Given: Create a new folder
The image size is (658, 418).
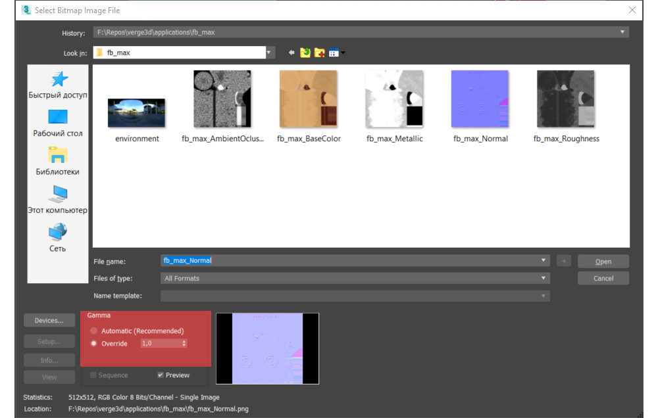Looking at the screenshot, I should 320,53.
